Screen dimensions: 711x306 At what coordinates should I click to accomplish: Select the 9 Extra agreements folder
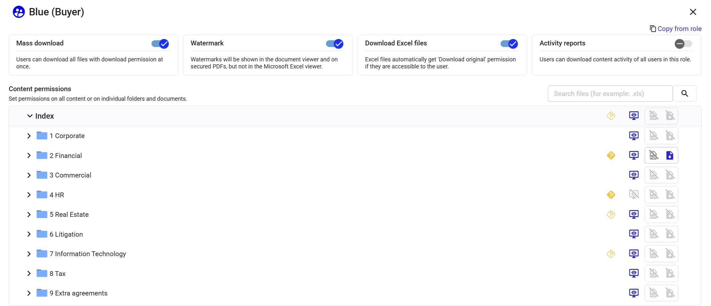[x=78, y=293]
